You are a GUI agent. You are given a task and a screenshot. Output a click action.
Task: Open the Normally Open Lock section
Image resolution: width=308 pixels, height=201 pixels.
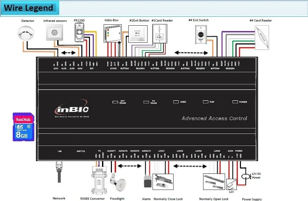point(214,181)
